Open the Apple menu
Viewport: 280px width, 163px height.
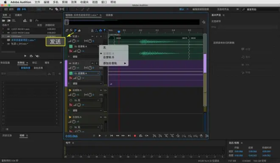pos(6,2)
